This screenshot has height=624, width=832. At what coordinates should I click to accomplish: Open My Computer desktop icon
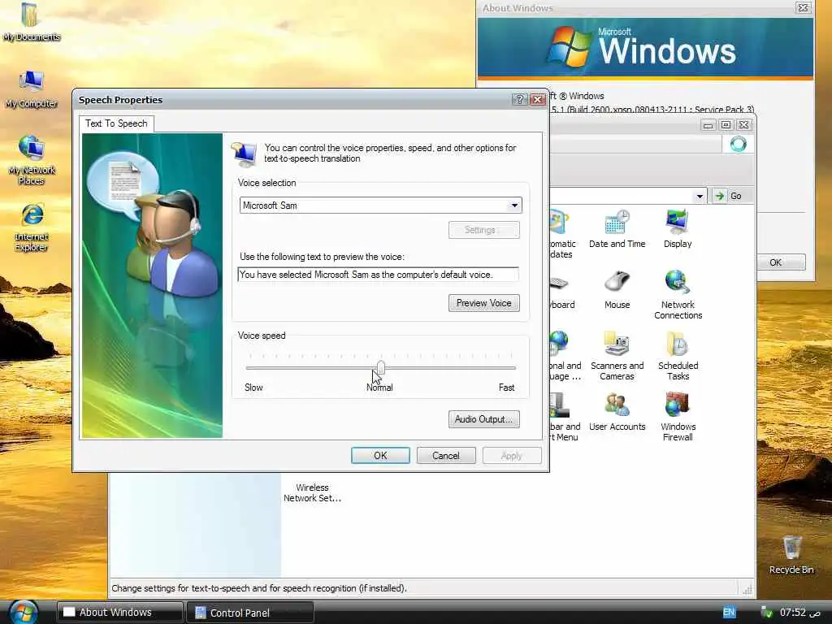pos(31,89)
